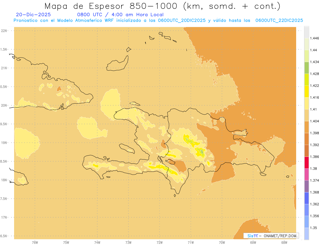
Task: Click the '68W' longitude label
Action: coord(284,242)
